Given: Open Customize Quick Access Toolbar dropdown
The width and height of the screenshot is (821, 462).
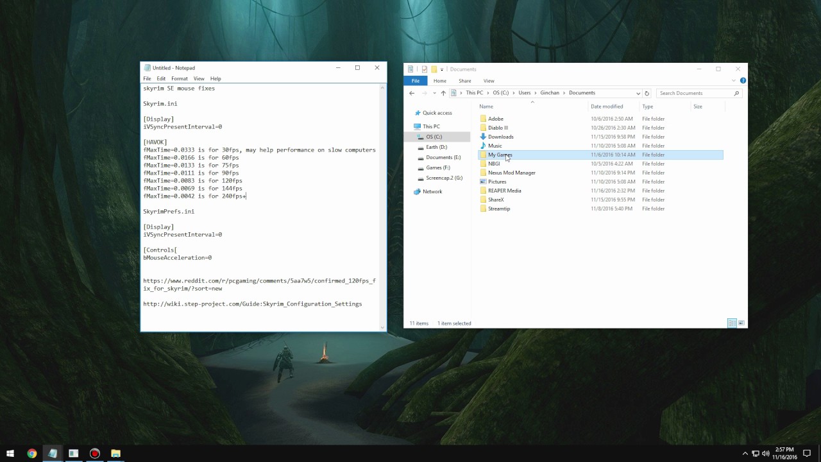Looking at the screenshot, I should [x=441, y=69].
